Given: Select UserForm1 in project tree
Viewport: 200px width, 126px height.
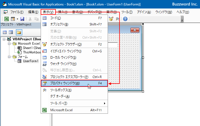Looking at the screenshot, I should click(30, 61).
